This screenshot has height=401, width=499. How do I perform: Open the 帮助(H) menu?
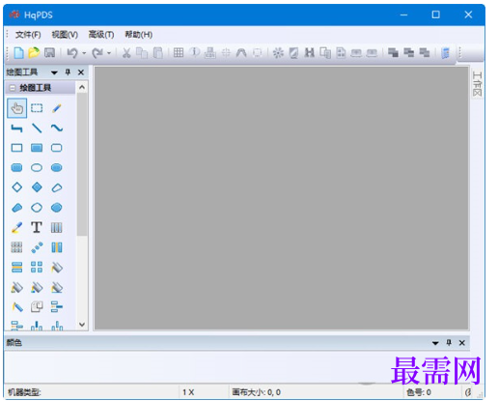(x=139, y=35)
